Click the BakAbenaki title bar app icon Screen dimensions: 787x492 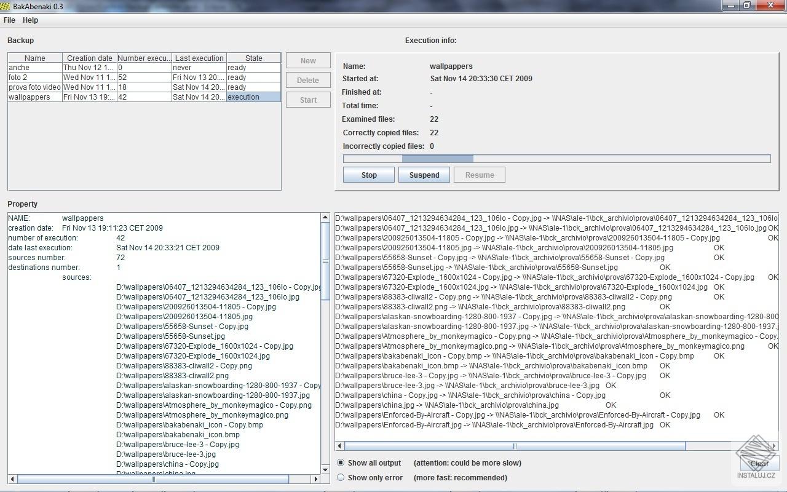click(x=6, y=6)
